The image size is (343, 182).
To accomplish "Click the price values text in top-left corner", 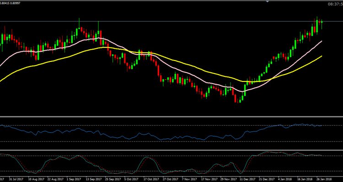I will click(x=10, y=4).
